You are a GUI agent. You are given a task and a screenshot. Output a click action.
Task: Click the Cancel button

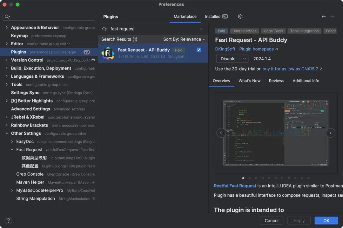click(271, 221)
